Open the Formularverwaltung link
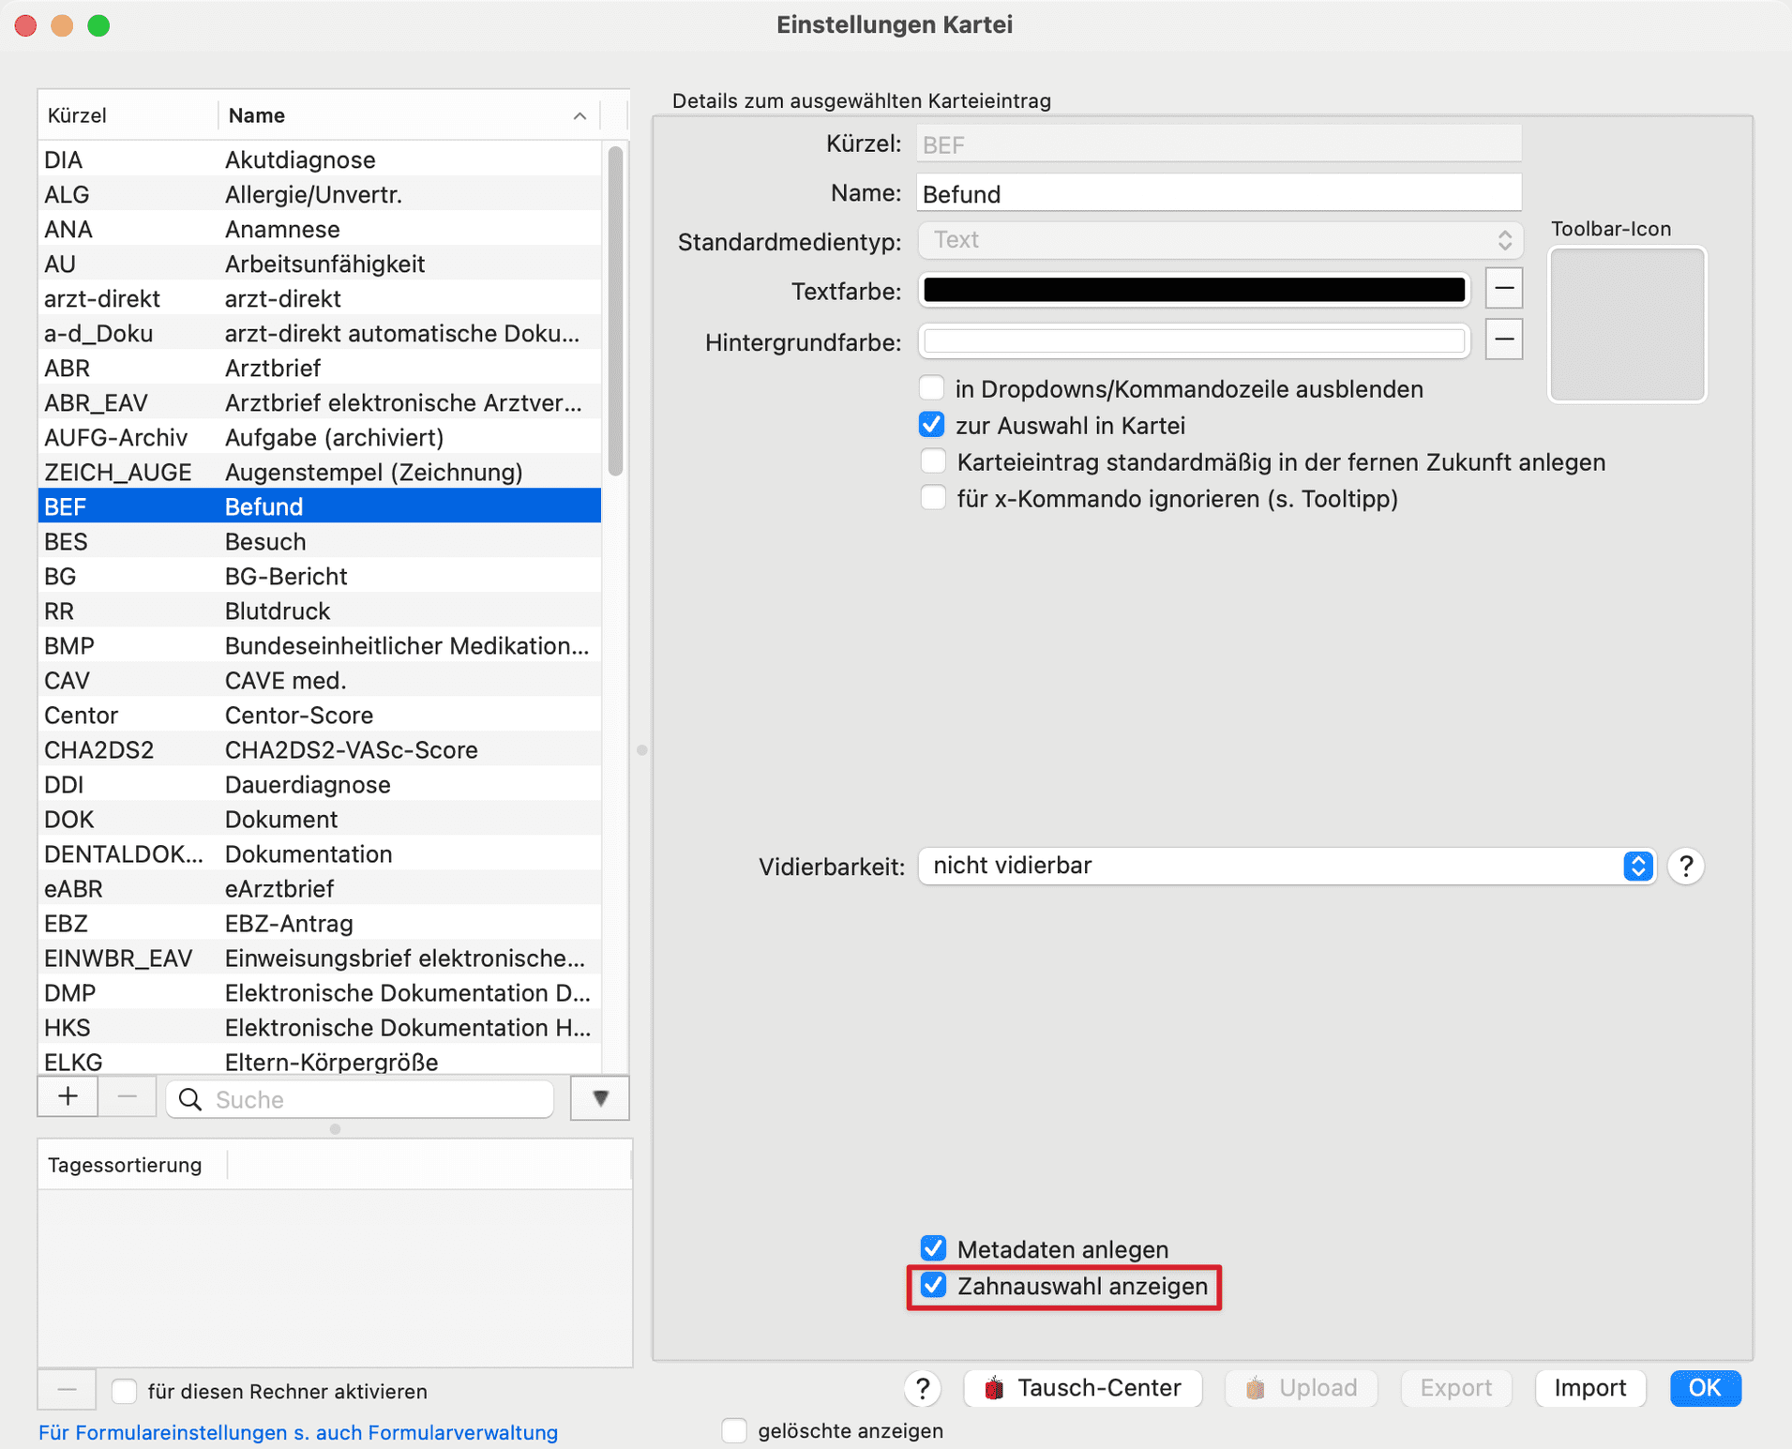Image resolution: width=1792 pixels, height=1449 pixels. click(x=298, y=1432)
